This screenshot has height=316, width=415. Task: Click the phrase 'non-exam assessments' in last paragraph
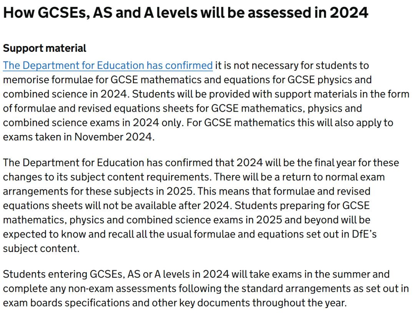tap(122, 288)
